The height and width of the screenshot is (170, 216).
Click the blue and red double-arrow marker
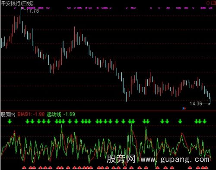click(184, 108)
